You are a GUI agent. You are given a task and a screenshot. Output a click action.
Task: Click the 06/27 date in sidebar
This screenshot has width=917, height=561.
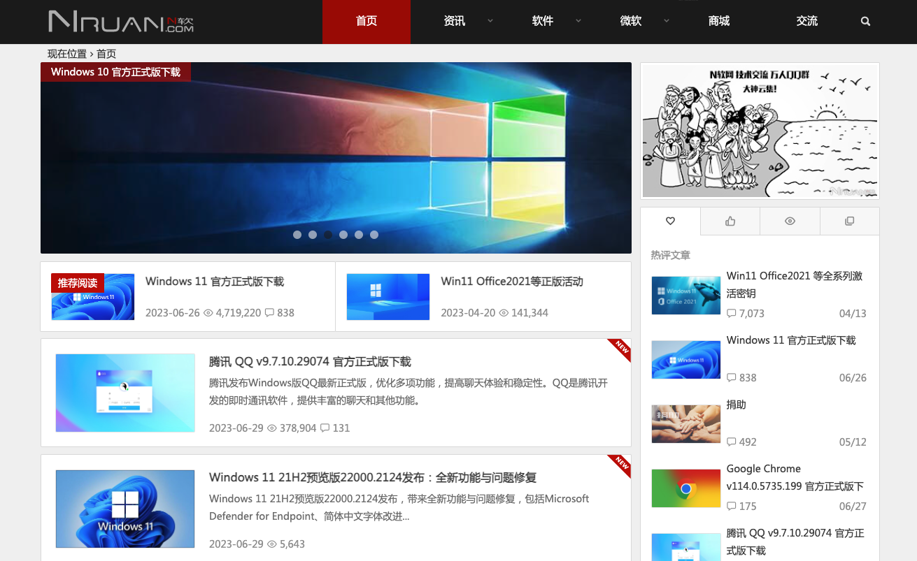[853, 507]
